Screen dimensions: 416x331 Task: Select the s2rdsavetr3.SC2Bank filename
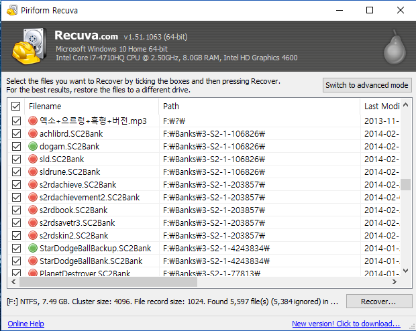coord(77,222)
